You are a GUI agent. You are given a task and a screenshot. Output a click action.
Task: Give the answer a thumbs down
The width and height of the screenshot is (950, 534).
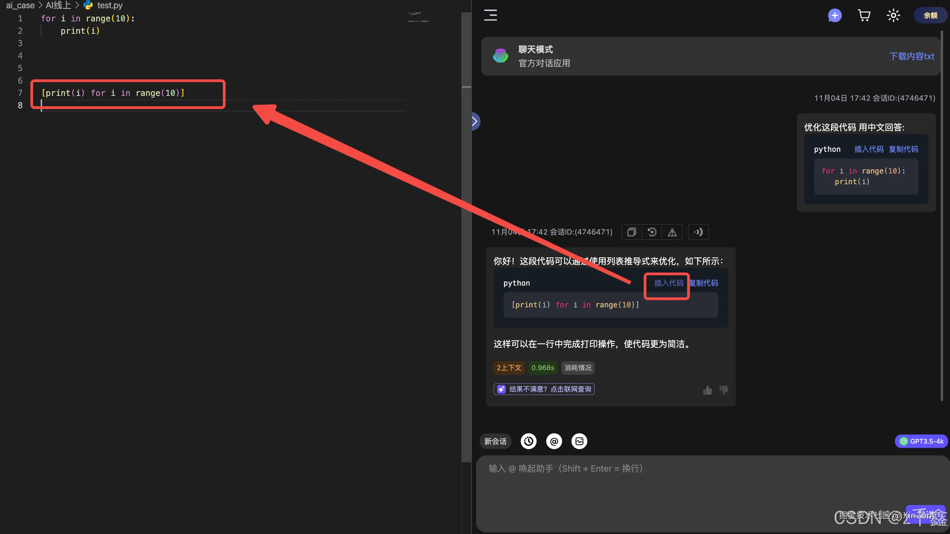(723, 390)
